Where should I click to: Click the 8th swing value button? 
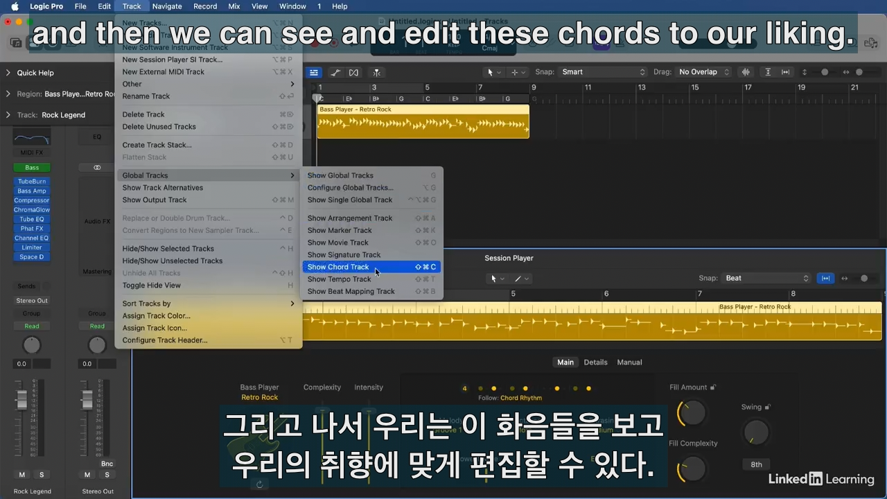tap(756, 465)
